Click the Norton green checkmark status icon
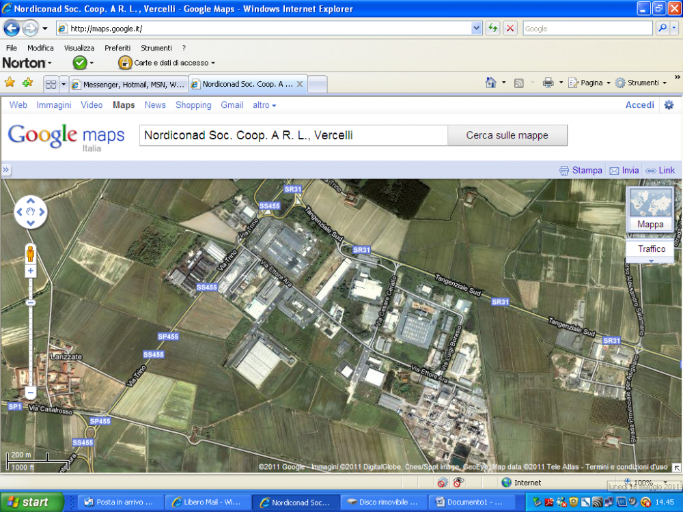 pyautogui.click(x=80, y=63)
